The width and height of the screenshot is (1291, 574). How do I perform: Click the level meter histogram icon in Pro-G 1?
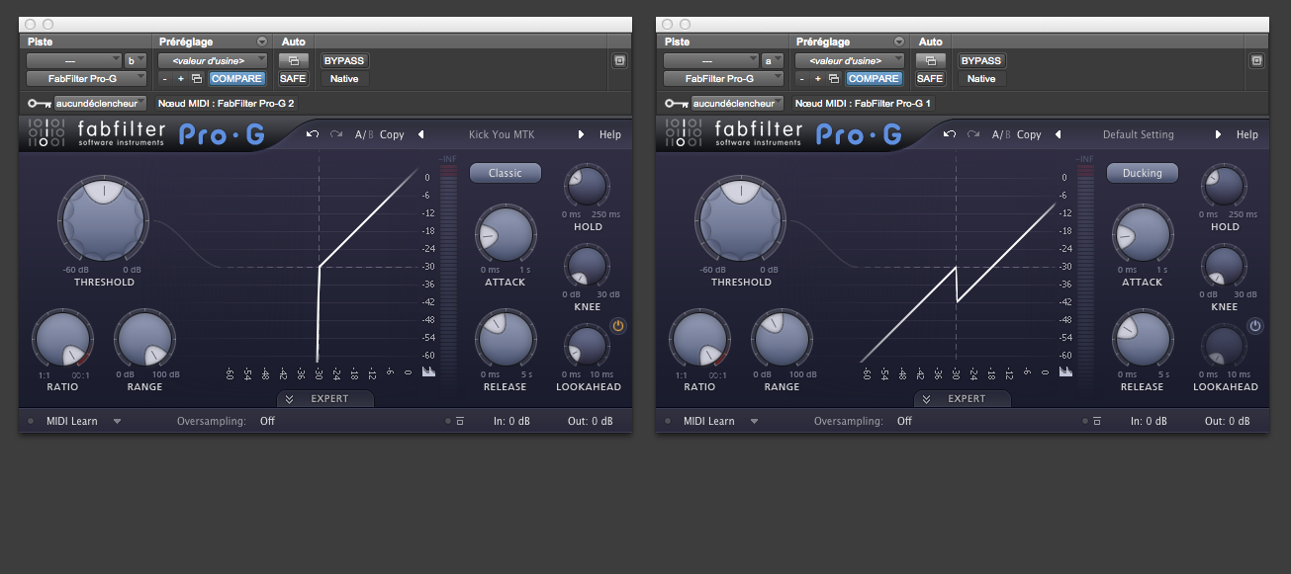(x=1065, y=371)
